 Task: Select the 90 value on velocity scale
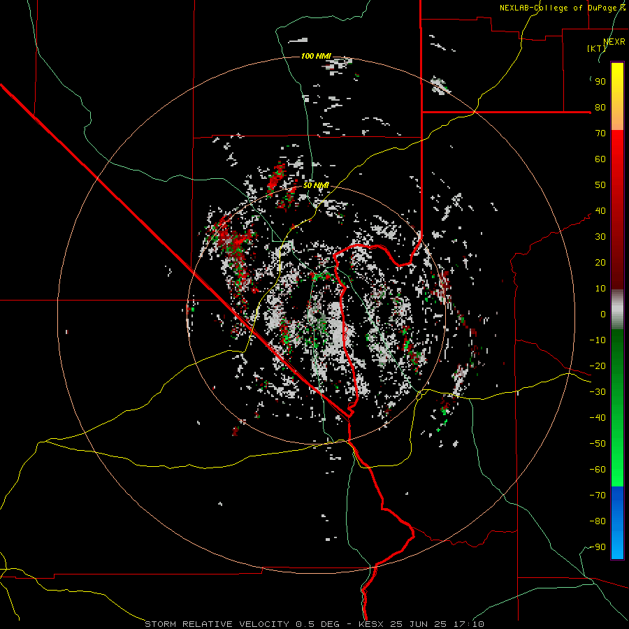600,82
